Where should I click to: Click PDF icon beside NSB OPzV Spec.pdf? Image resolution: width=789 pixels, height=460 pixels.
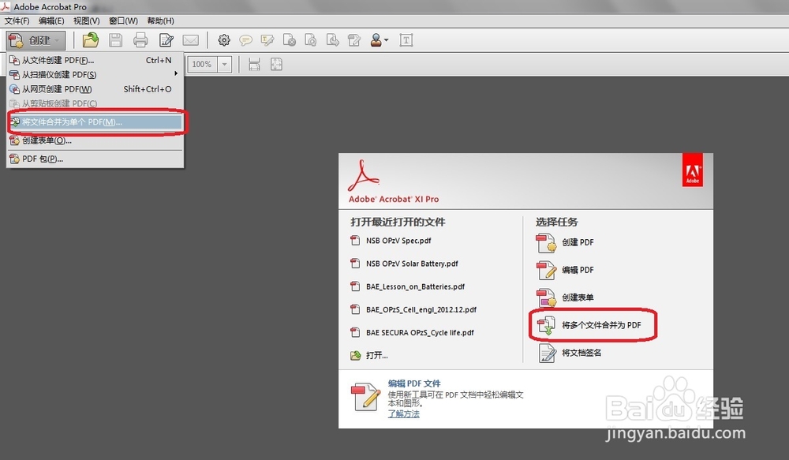[355, 241]
